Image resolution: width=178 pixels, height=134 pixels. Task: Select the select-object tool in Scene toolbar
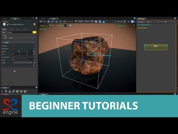41,22
